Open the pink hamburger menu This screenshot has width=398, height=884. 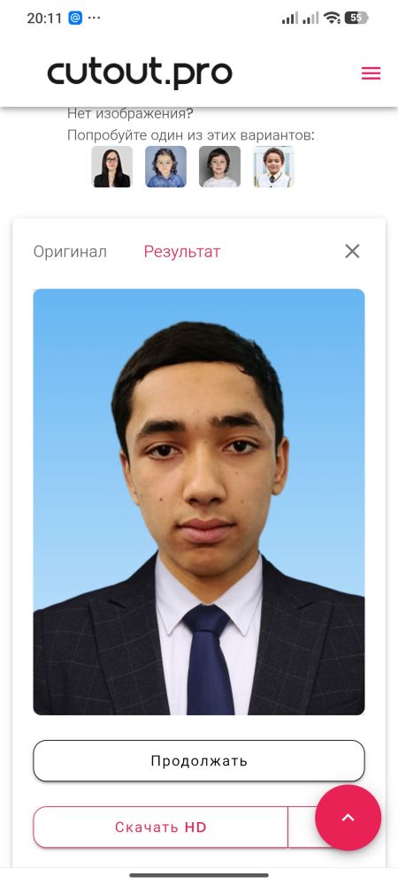371,73
